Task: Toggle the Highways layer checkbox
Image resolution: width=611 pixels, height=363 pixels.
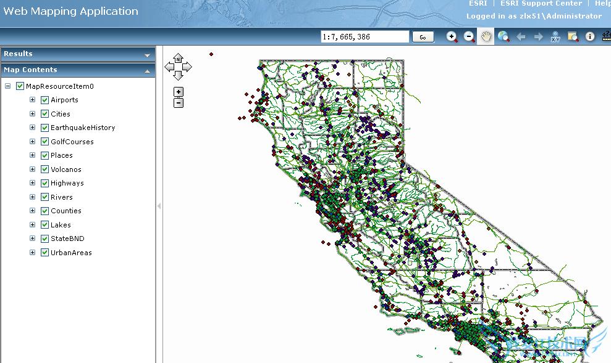Action: click(x=45, y=183)
